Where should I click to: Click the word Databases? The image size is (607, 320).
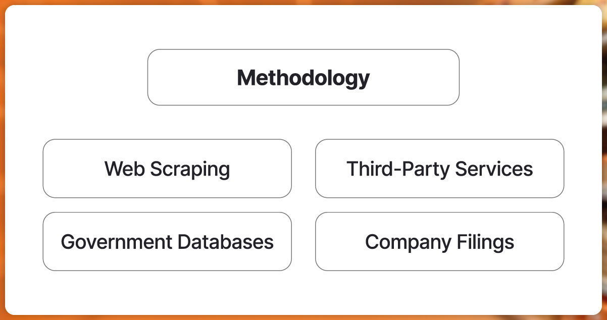coord(225,242)
